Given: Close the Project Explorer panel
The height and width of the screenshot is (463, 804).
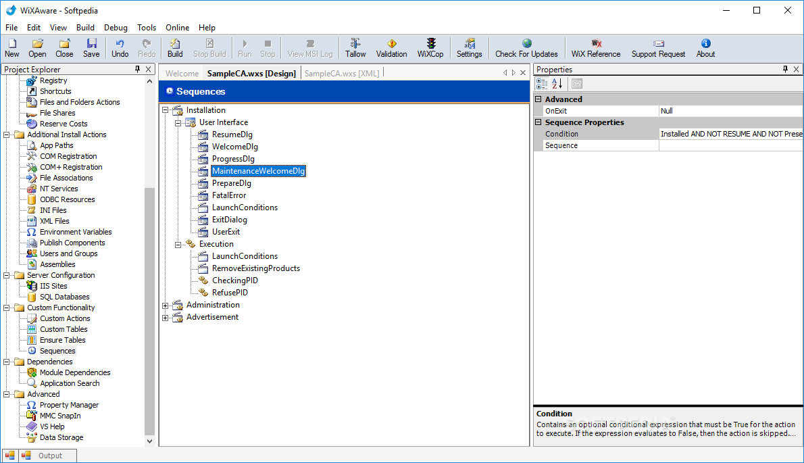Looking at the screenshot, I should coord(148,69).
